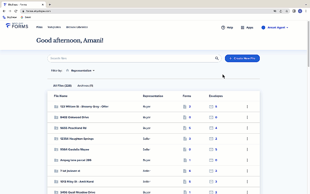Image resolution: width=310 pixels, height=194 pixels.
Task: Open file 1013 Riley St - Amit Nand
Action: [77, 181]
